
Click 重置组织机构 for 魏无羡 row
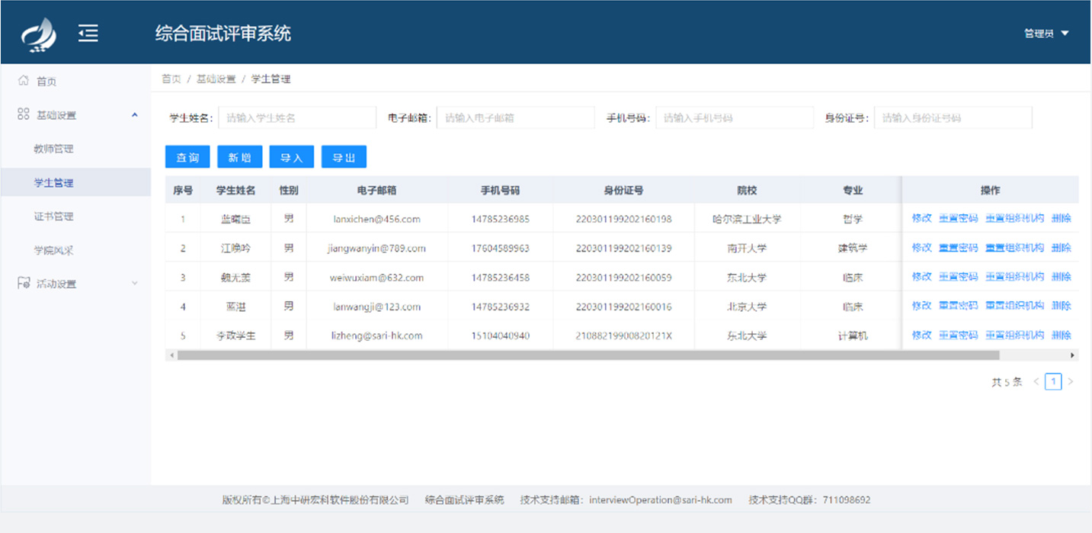point(1014,276)
